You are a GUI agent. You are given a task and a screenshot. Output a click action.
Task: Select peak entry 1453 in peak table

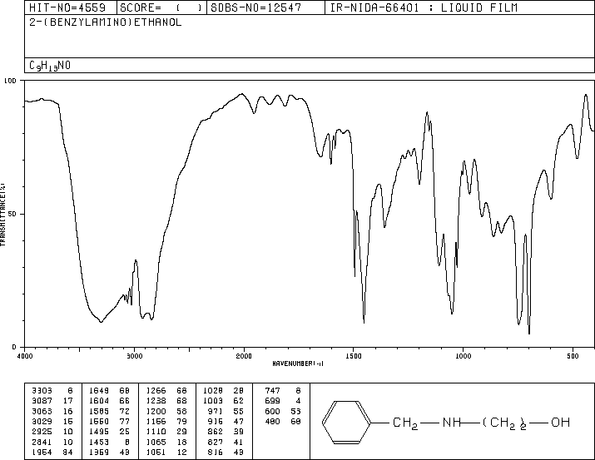[x=109, y=443]
